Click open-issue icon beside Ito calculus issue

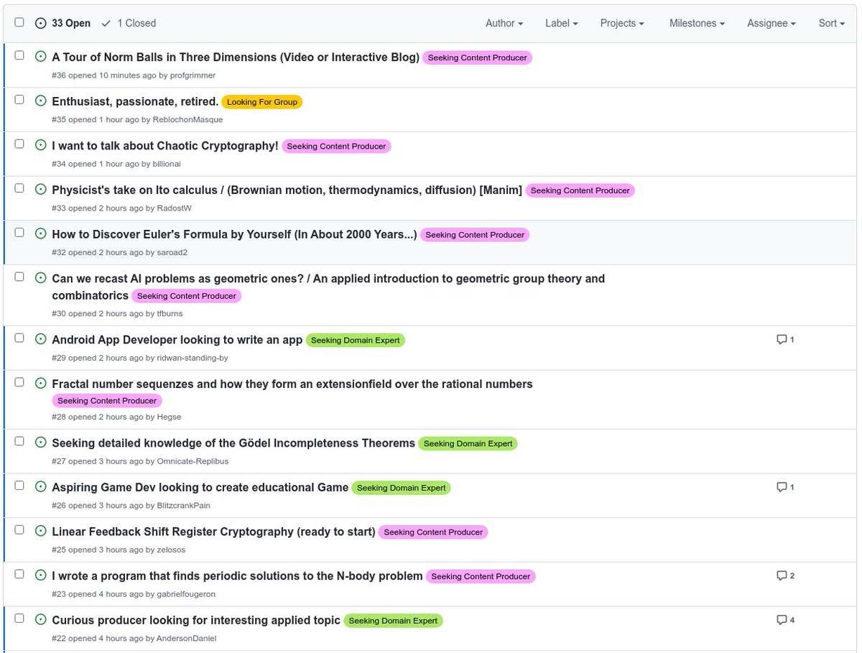click(x=40, y=189)
